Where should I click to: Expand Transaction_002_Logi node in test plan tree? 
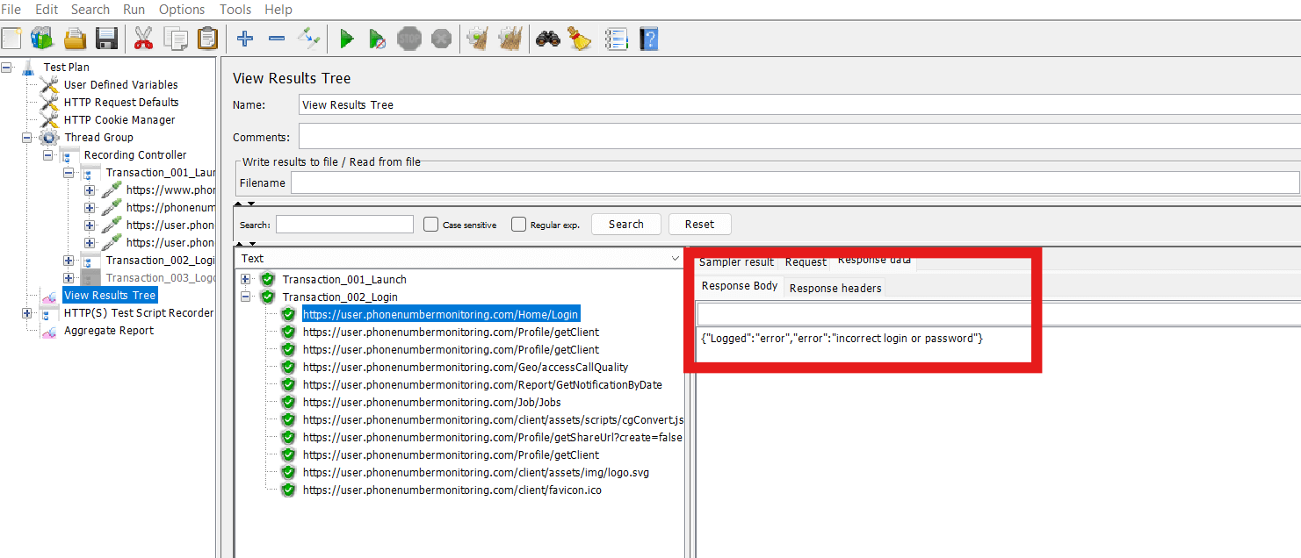[x=69, y=260]
